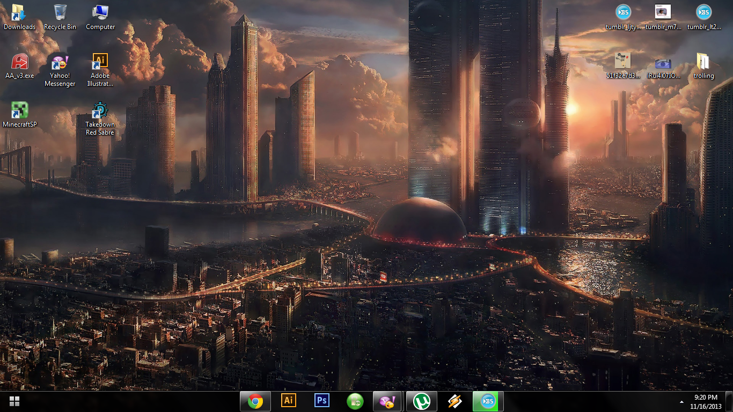Select the Takedown Red Sabre desktop shortcut
The height and width of the screenshot is (412, 733).
100,119
